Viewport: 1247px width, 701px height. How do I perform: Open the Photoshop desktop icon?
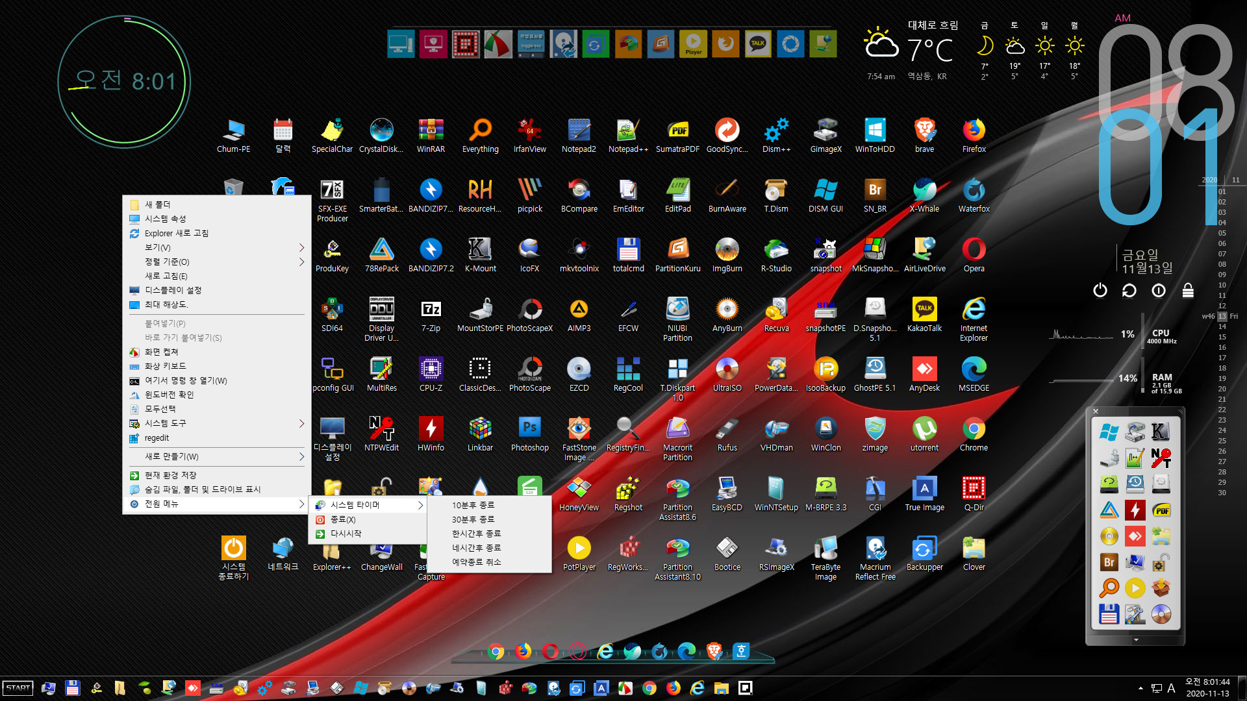click(x=529, y=434)
